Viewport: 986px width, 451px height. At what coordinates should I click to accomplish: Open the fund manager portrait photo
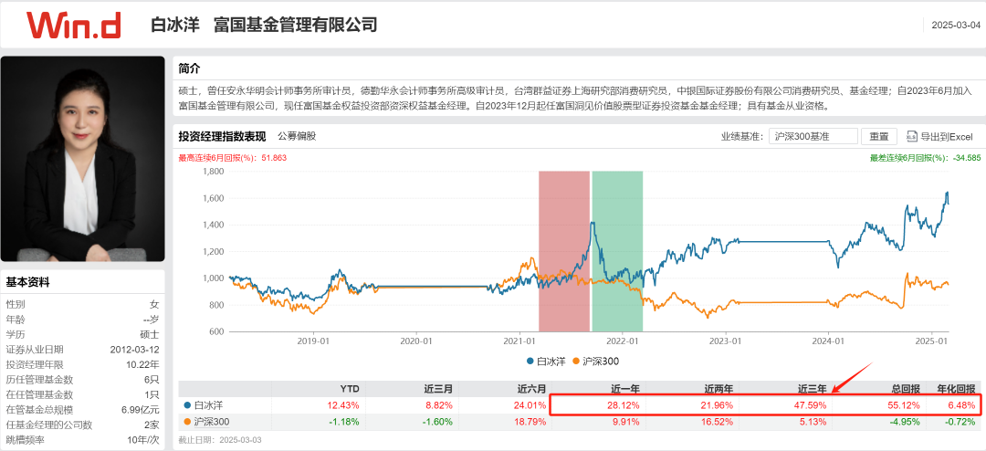pos(82,159)
